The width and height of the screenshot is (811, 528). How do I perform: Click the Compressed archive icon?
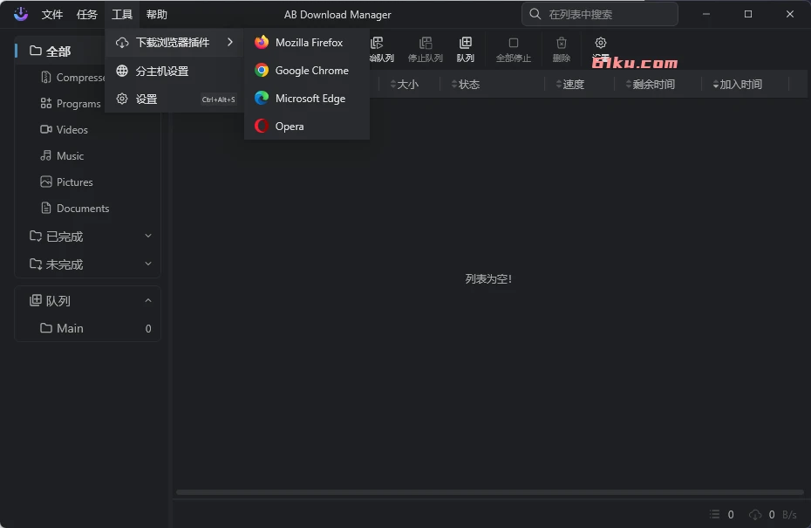tap(46, 77)
